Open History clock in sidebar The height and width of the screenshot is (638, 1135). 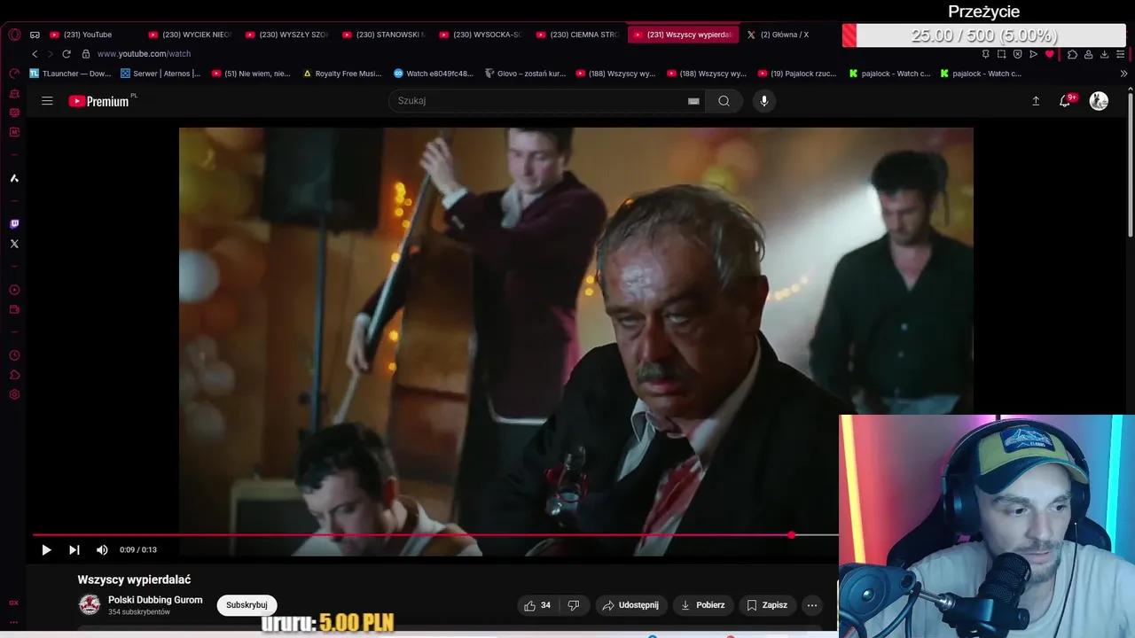click(14, 355)
